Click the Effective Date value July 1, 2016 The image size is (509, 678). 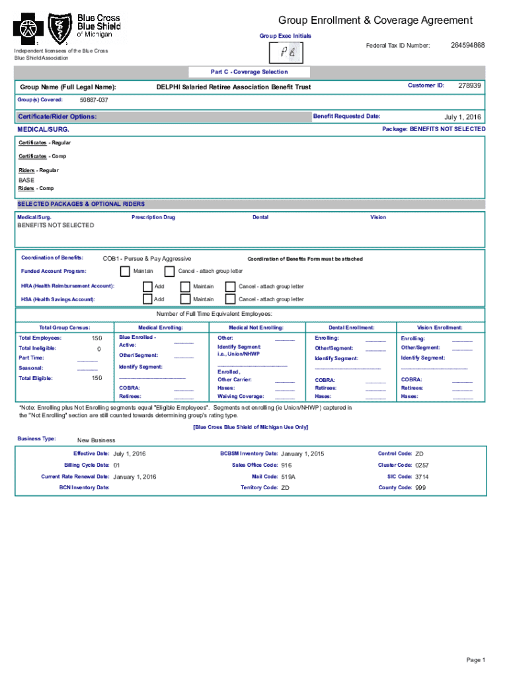coord(130,454)
